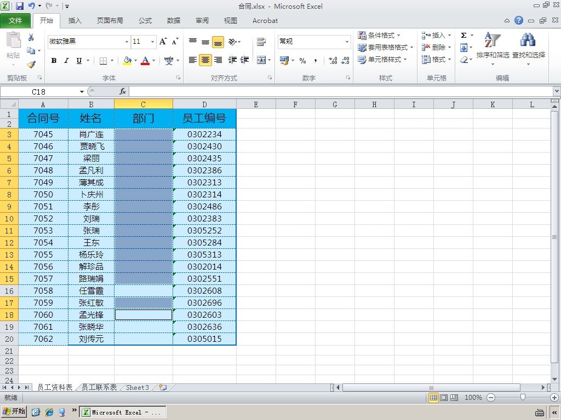Click the fill color paint bucket icon

click(x=127, y=61)
